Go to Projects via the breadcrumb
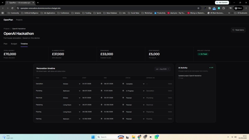 (6, 29)
